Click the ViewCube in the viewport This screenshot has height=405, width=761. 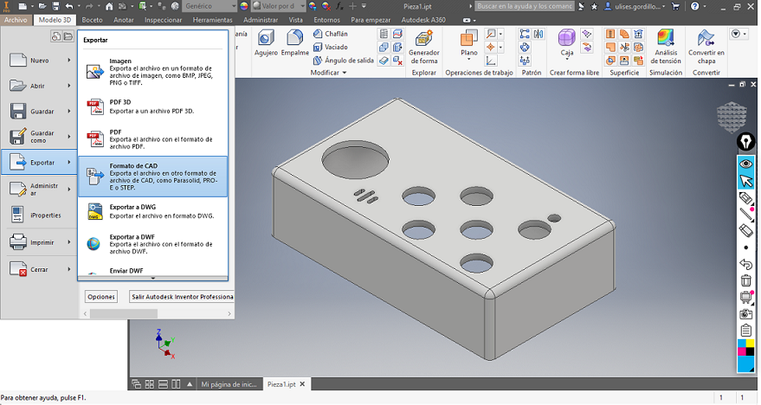[732, 117]
